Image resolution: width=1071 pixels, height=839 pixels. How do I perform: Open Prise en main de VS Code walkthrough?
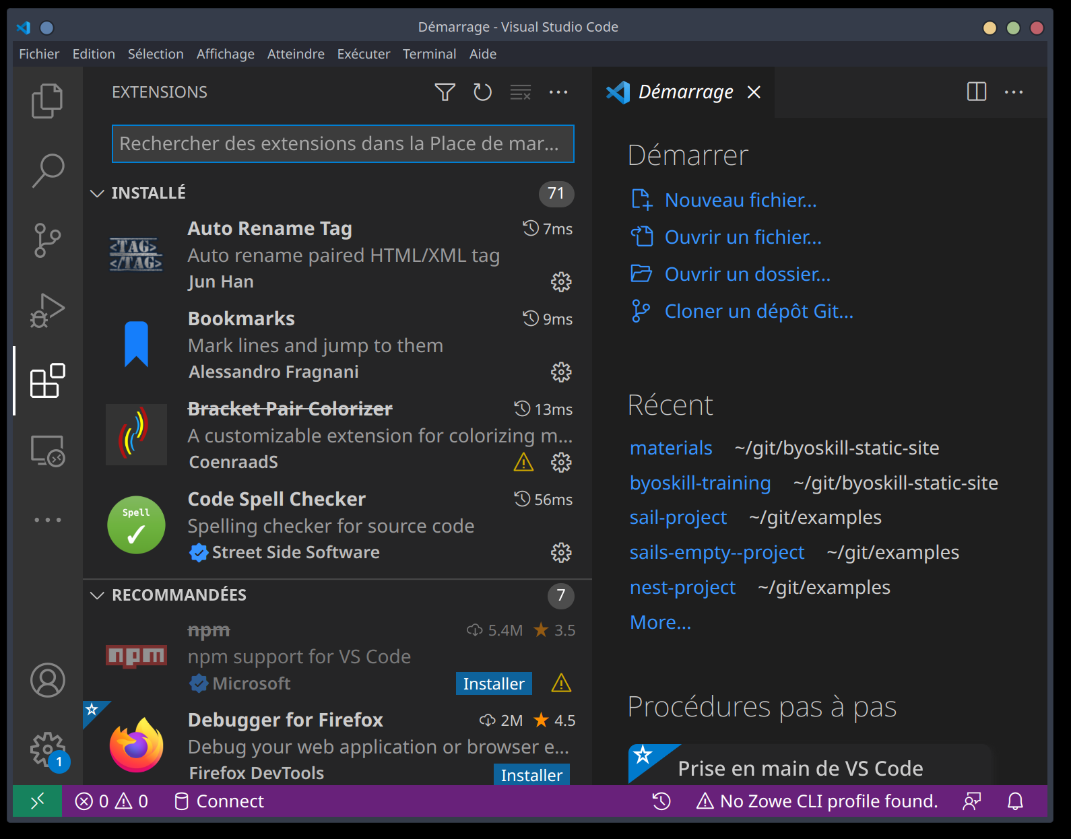(x=810, y=765)
